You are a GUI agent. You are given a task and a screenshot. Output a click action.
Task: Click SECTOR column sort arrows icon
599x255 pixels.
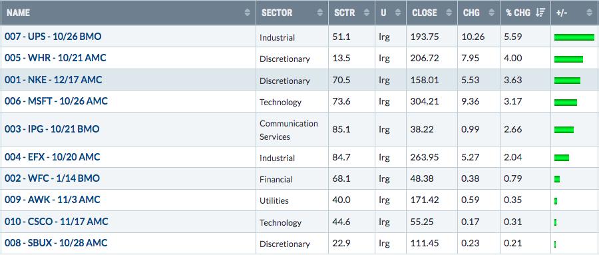pyautogui.click(x=319, y=13)
